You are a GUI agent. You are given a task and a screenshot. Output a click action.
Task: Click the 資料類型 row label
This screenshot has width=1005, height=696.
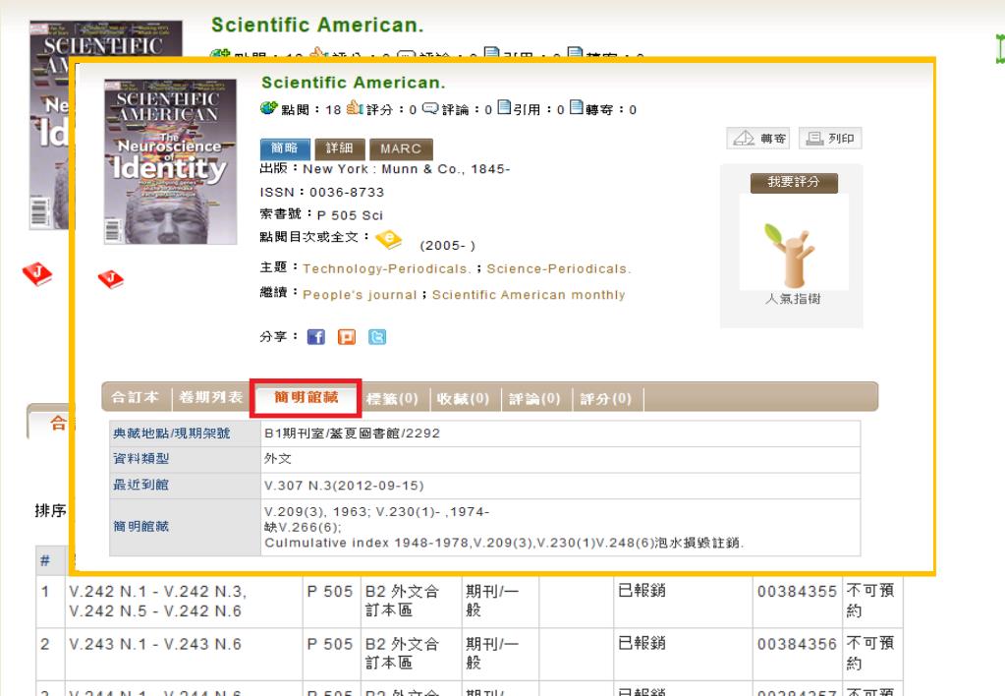140,459
